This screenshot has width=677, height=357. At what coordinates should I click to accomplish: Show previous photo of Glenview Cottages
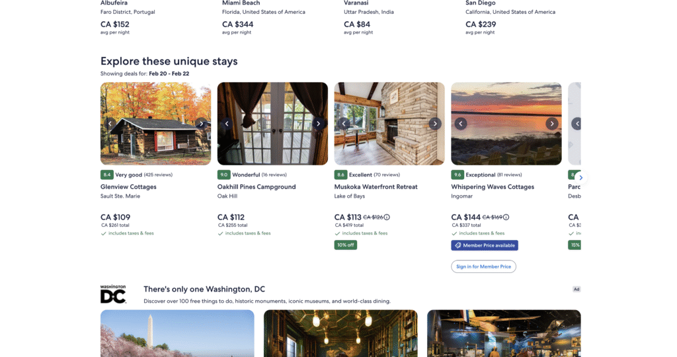coord(110,124)
